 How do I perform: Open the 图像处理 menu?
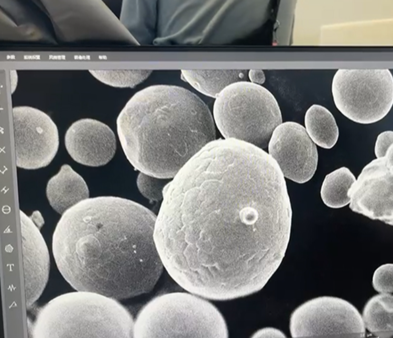[x=82, y=58]
